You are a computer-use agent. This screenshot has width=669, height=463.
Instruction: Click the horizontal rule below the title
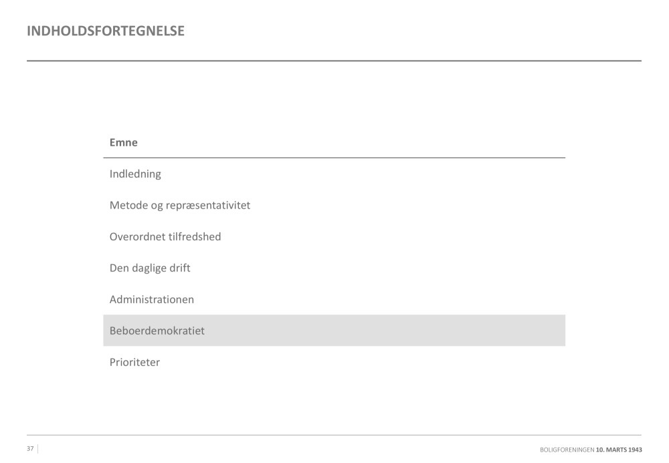coord(334,61)
